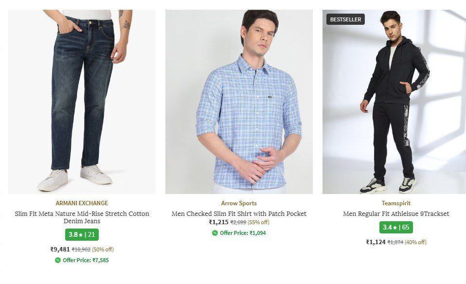Click the ₹1,215 shirt price
Image resolution: width=466 pixels, height=284 pixels.
click(x=218, y=222)
